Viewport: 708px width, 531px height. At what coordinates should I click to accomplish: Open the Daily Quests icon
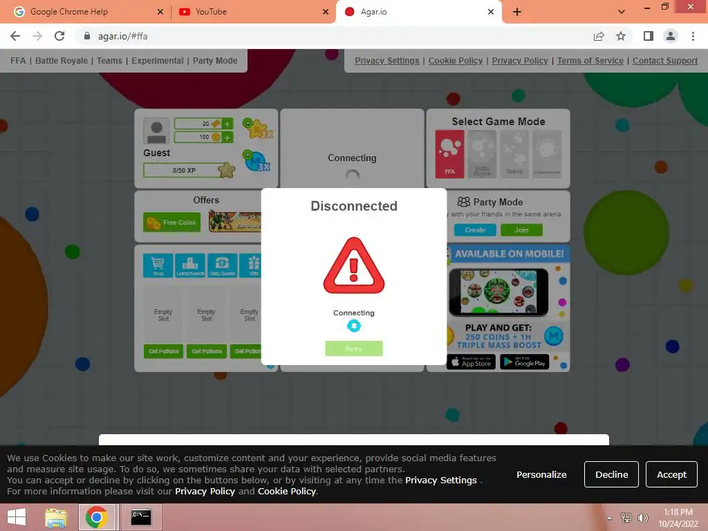tap(222, 265)
